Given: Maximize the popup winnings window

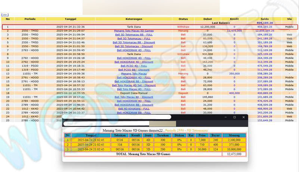Looking at the screenshot, I should [x=234, y=117].
